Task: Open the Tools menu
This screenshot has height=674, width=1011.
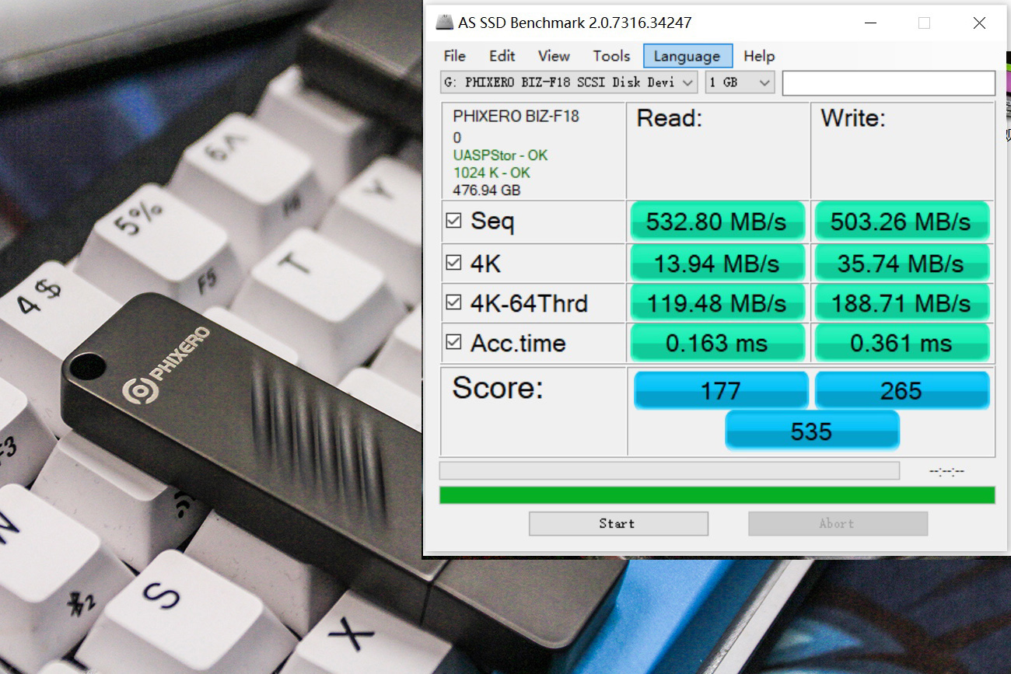Action: 611,56
